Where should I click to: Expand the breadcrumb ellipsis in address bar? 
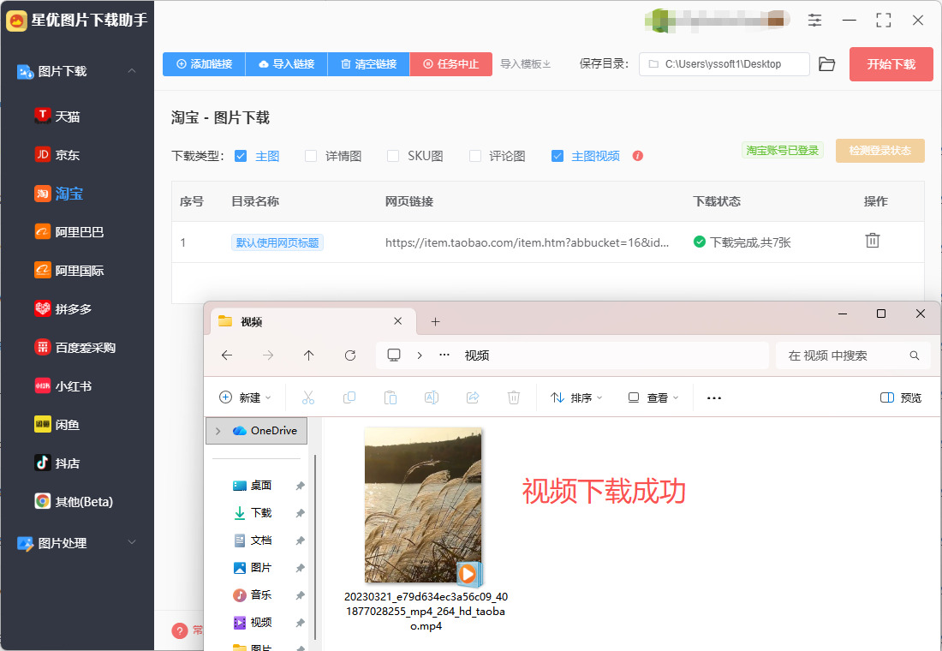click(x=444, y=355)
